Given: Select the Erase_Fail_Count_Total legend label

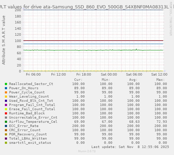Looking at the screenshot, I should click(x=32, y=109).
